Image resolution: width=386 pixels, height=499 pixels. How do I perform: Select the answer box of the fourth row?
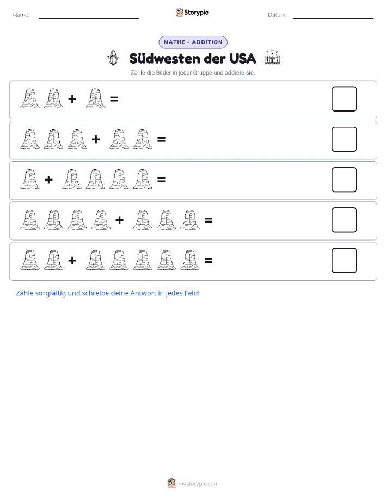(x=344, y=220)
